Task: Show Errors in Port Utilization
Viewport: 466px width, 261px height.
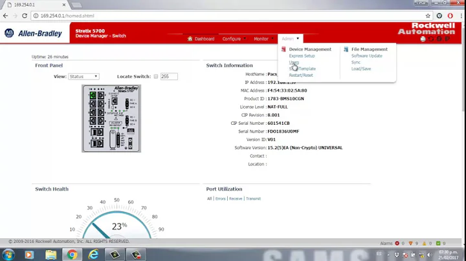Action: (221, 199)
